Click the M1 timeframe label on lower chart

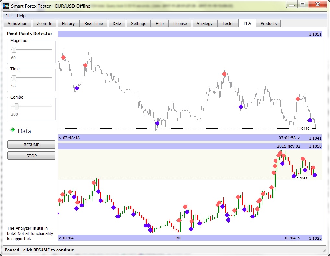(x=179, y=238)
